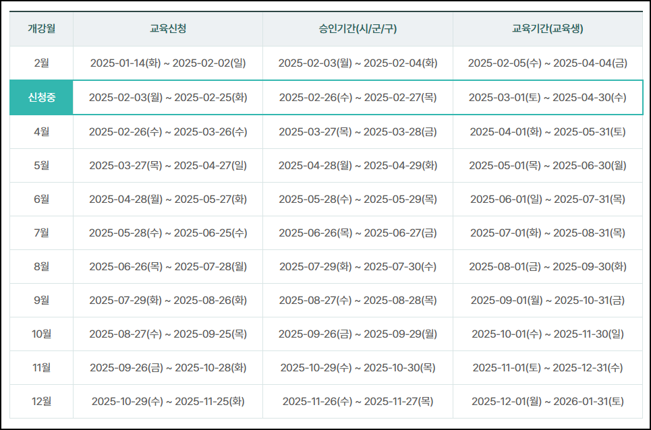Select the 11월 row label

pyautogui.click(x=42, y=367)
